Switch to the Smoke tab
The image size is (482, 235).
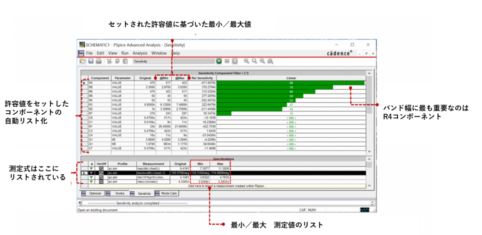pos(117,194)
